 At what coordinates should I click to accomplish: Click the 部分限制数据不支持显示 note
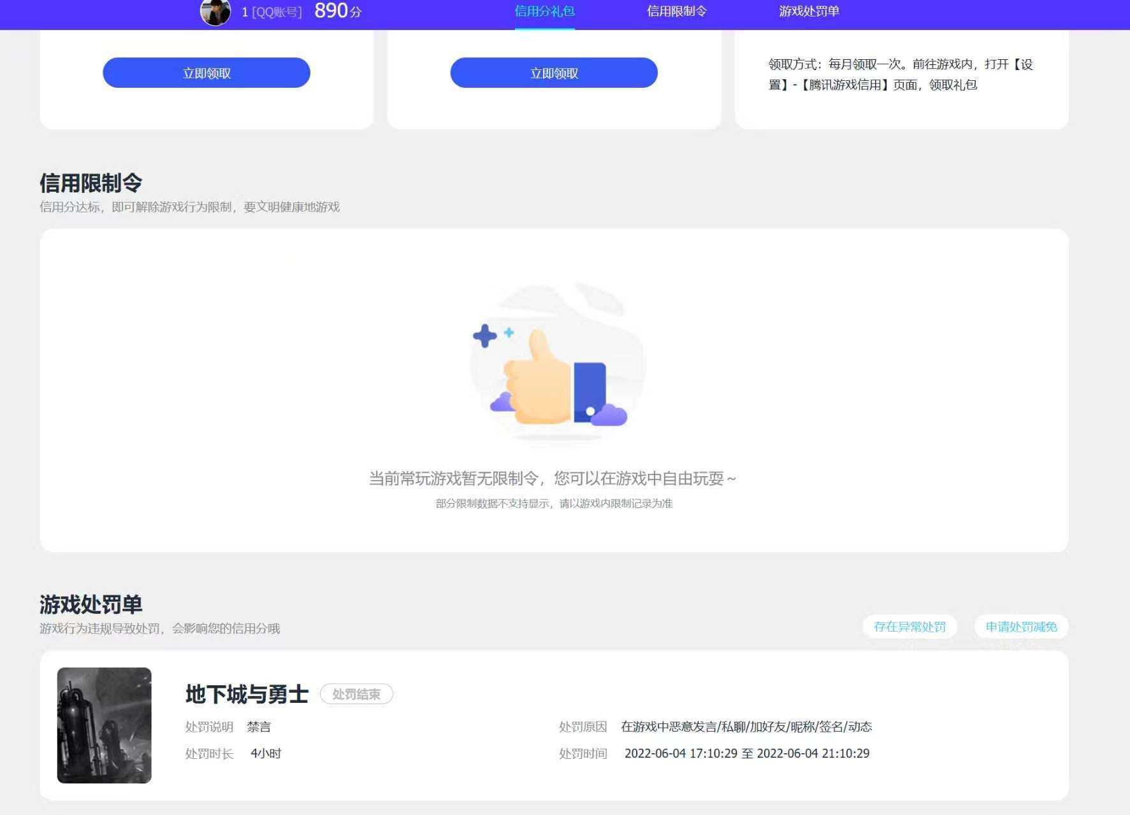click(x=554, y=503)
